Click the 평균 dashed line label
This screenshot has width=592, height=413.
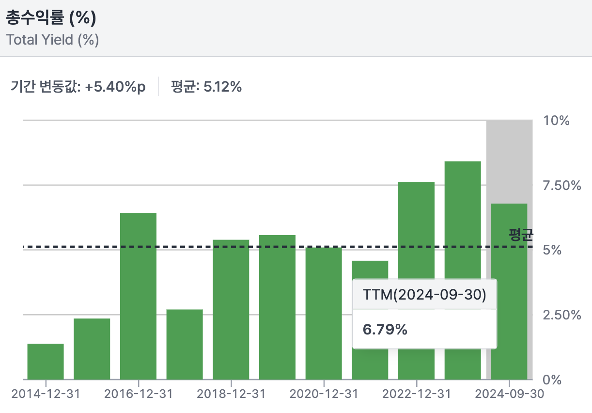tap(521, 235)
